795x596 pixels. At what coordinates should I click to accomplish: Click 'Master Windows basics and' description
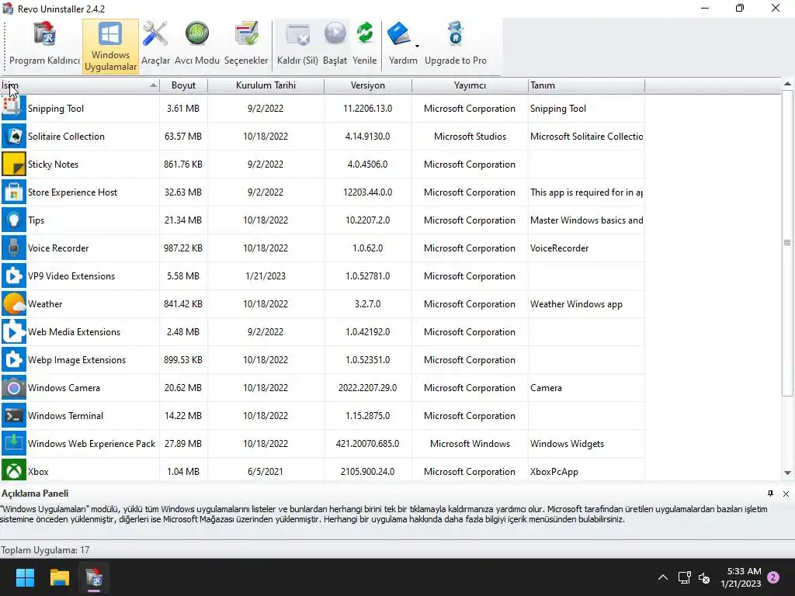[x=587, y=220]
